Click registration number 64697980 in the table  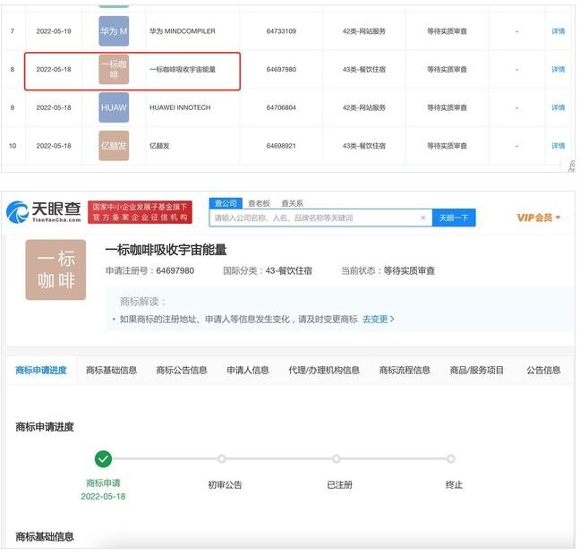click(281, 69)
